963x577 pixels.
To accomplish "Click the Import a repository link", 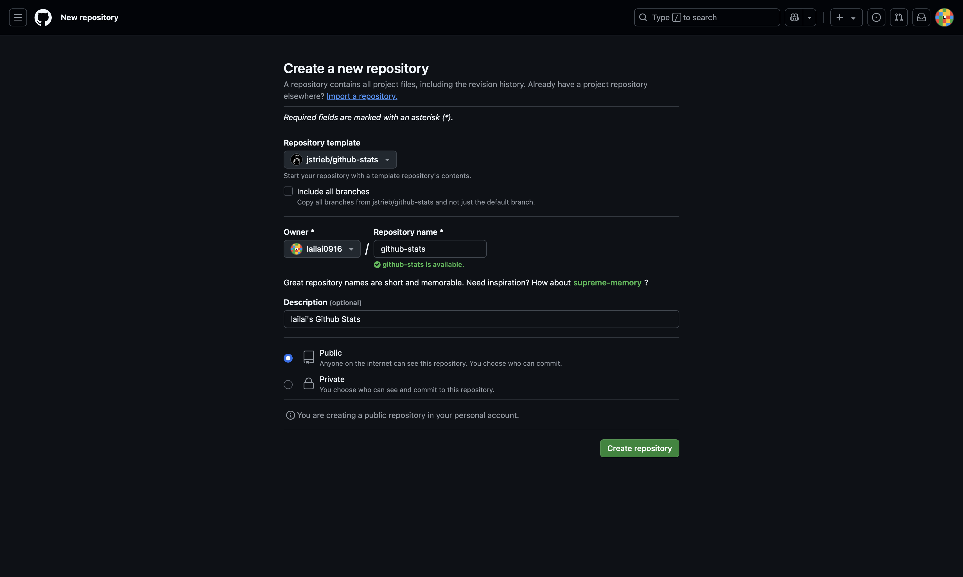I will pos(362,96).
